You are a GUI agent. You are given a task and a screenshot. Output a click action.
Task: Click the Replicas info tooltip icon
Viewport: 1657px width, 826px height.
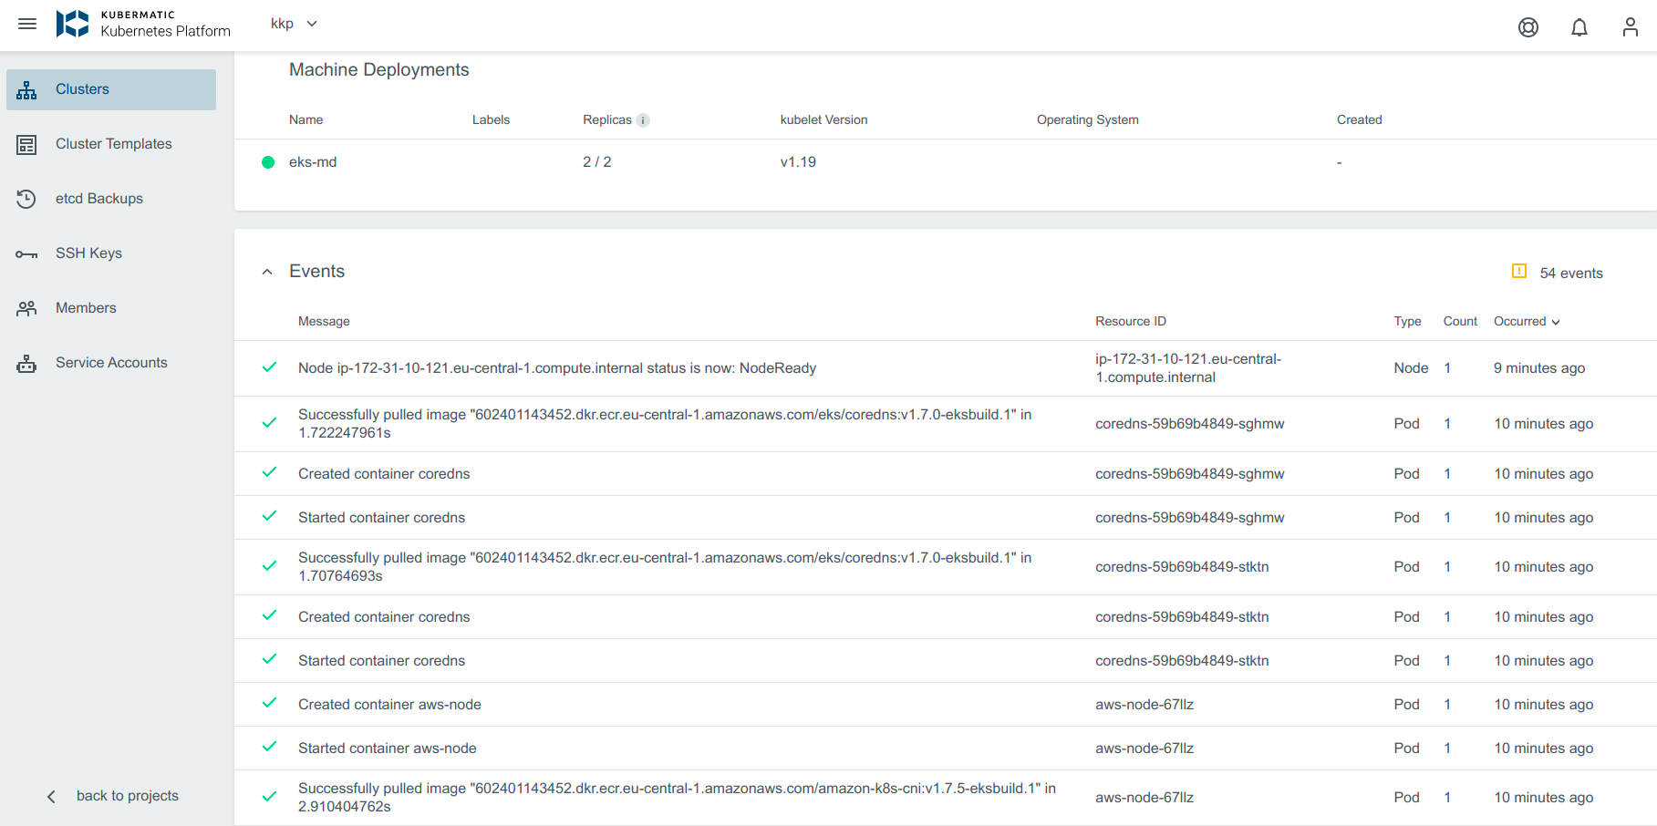pos(644,119)
